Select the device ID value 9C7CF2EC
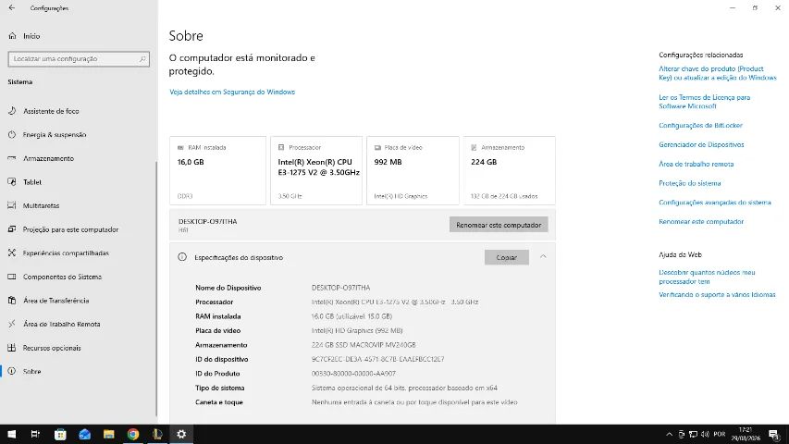Viewport: 789px width, 444px height. pos(377,359)
